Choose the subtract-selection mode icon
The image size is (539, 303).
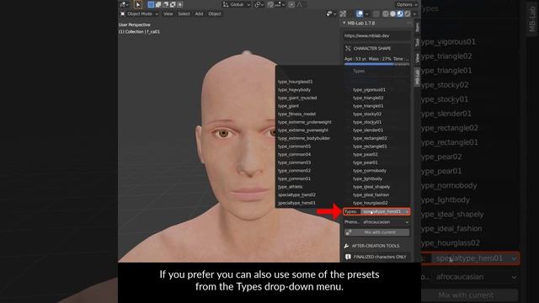[165, 4]
